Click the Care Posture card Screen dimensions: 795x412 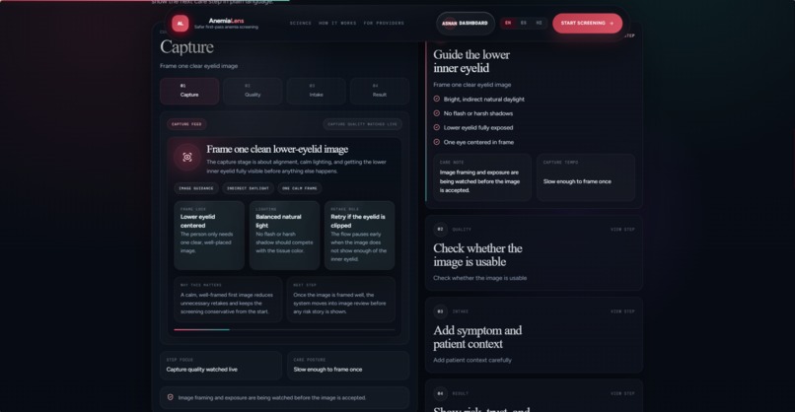tap(348, 366)
